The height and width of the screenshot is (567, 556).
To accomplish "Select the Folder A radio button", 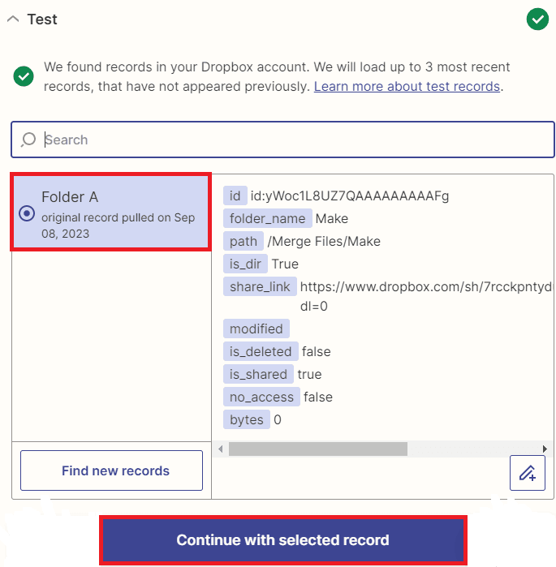I will (27, 213).
